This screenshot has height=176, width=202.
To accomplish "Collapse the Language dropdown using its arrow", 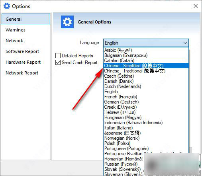I will (x=185, y=43).
